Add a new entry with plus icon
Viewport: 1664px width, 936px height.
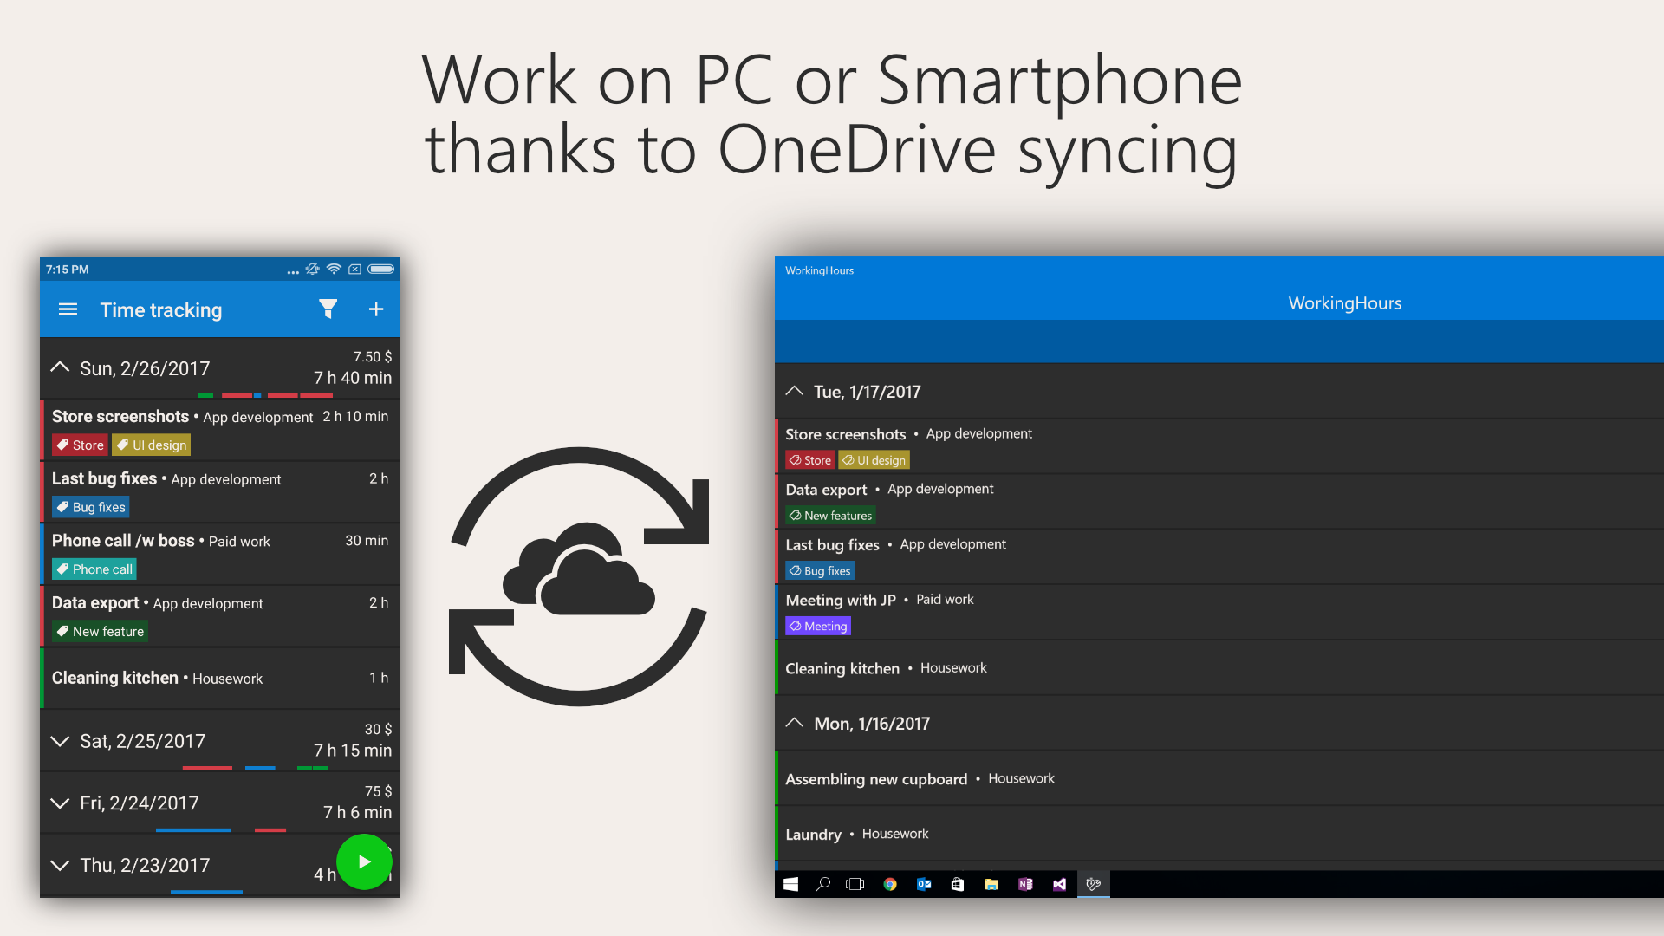click(376, 309)
